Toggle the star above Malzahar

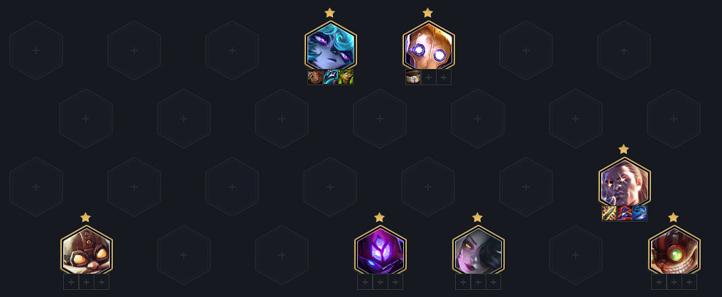click(379, 217)
